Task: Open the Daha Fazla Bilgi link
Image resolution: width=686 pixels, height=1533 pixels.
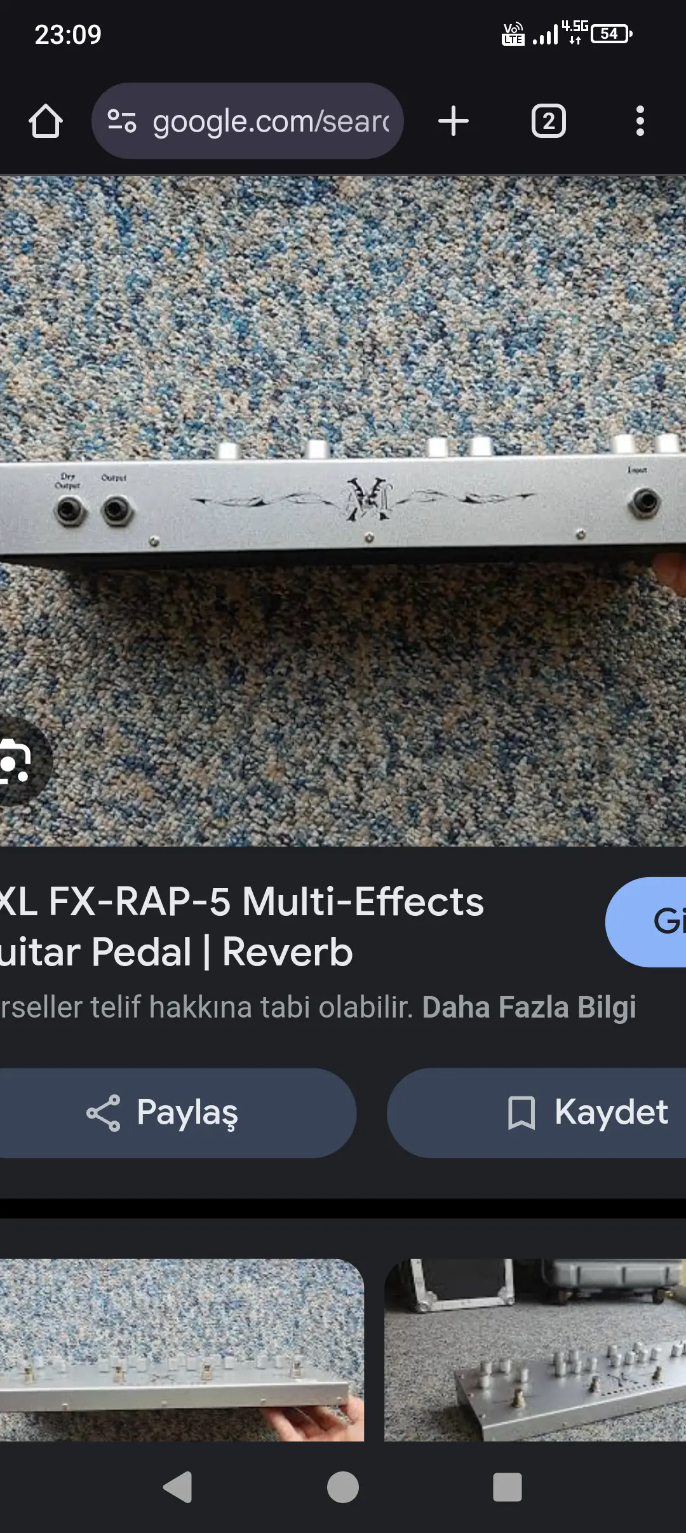Action: [x=529, y=1007]
